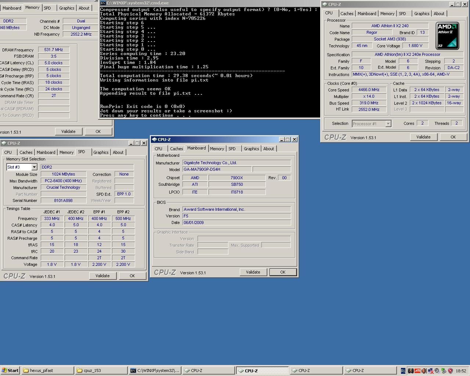Switch to cpuz_153 folder in taskbar
The width and height of the screenshot is (470, 376).
(101, 370)
